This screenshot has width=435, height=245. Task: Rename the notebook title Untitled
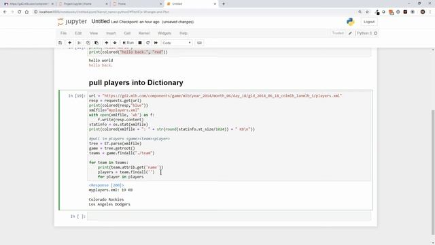click(101, 21)
